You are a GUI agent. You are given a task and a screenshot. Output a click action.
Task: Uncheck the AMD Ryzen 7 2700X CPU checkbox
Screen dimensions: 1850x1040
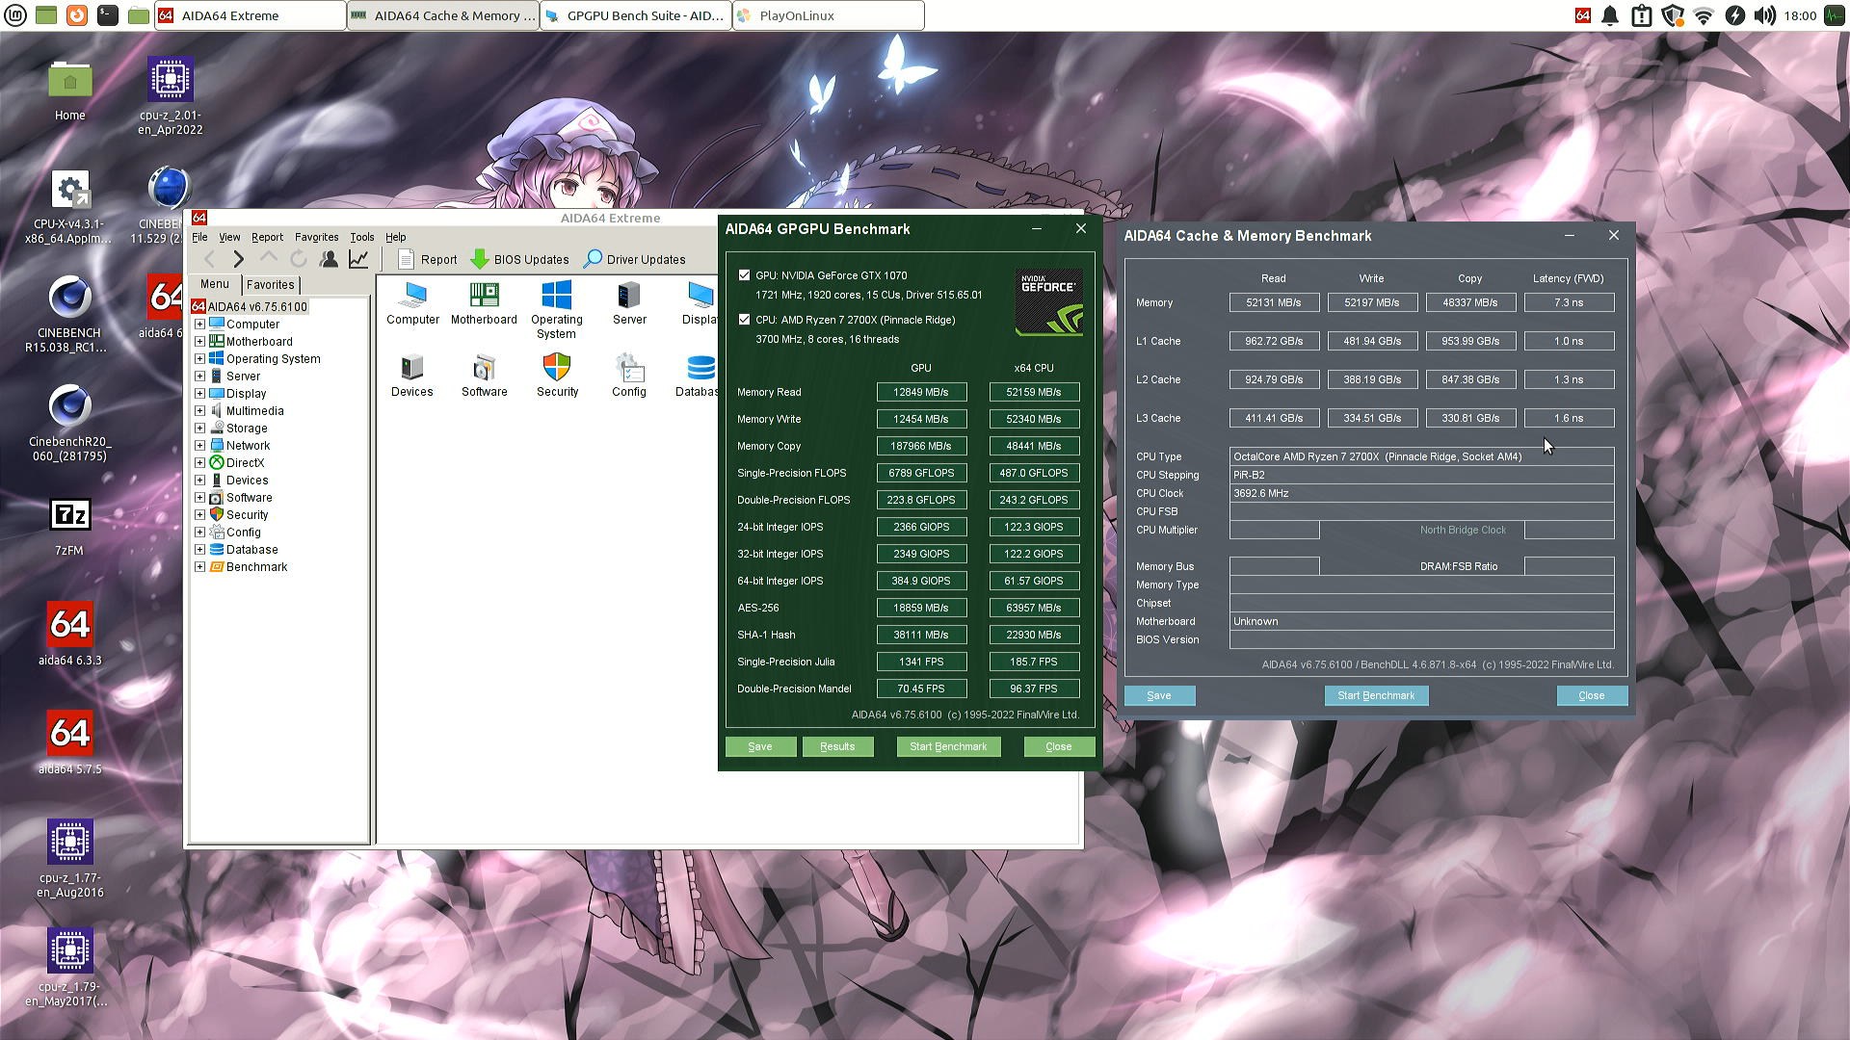pos(744,320)
